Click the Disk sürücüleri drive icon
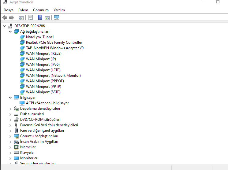Screen dimensions: 228x170 coord(16,114)
